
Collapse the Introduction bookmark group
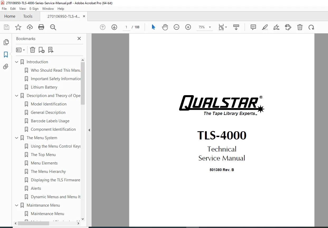tap(17, 62)
